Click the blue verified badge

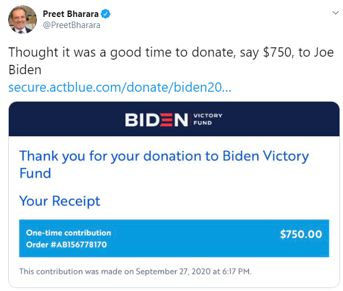tap(105, 14)
